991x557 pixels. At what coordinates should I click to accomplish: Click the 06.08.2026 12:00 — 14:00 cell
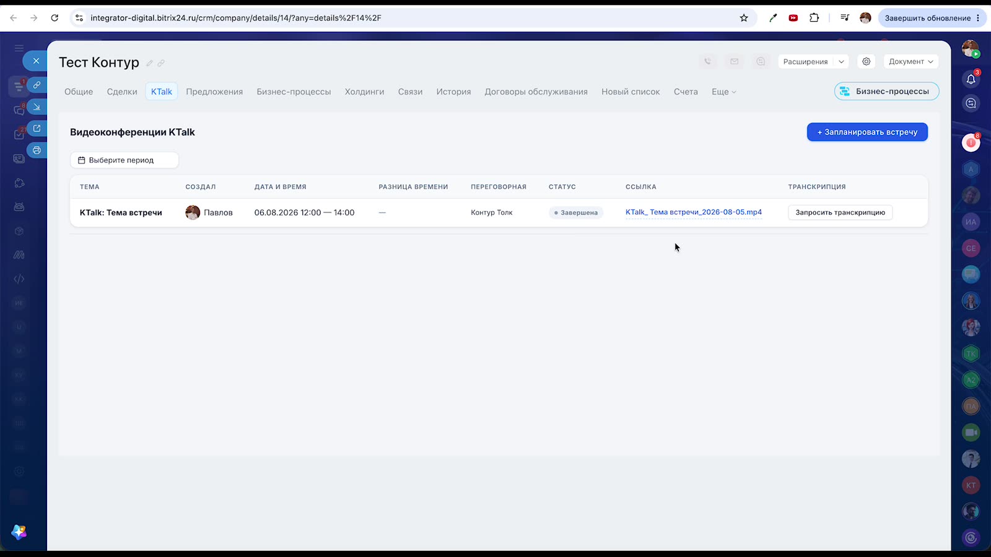[x=304, y=212]
